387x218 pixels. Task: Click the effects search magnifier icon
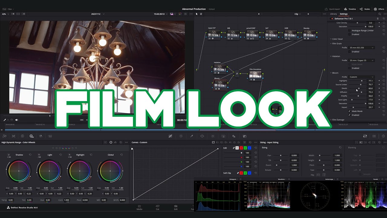tap(380, 14)
